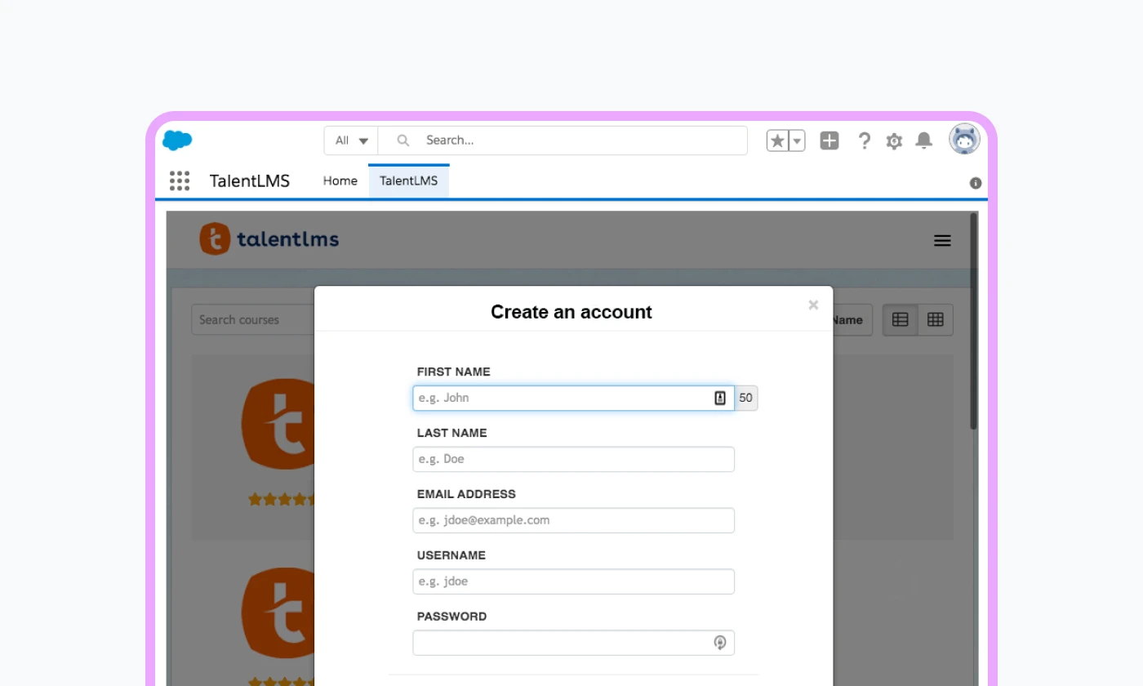Open the Setup gear icon

pyautogui.click(x=894, y=141)
